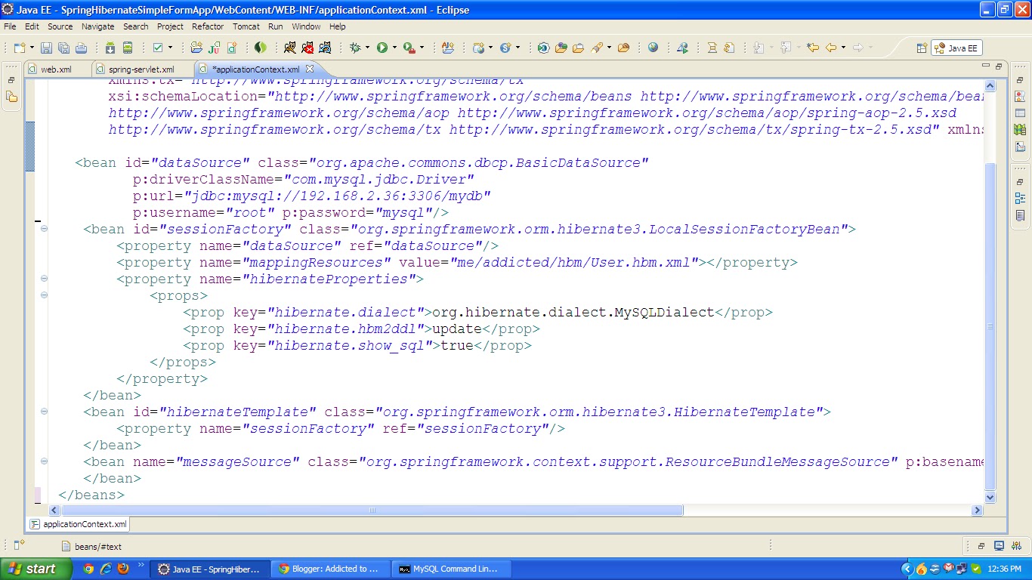The width and height of the screenshot is (1032, 580).
Task: Launch a Debug session via the bug icon
Action: pos(356,47)
